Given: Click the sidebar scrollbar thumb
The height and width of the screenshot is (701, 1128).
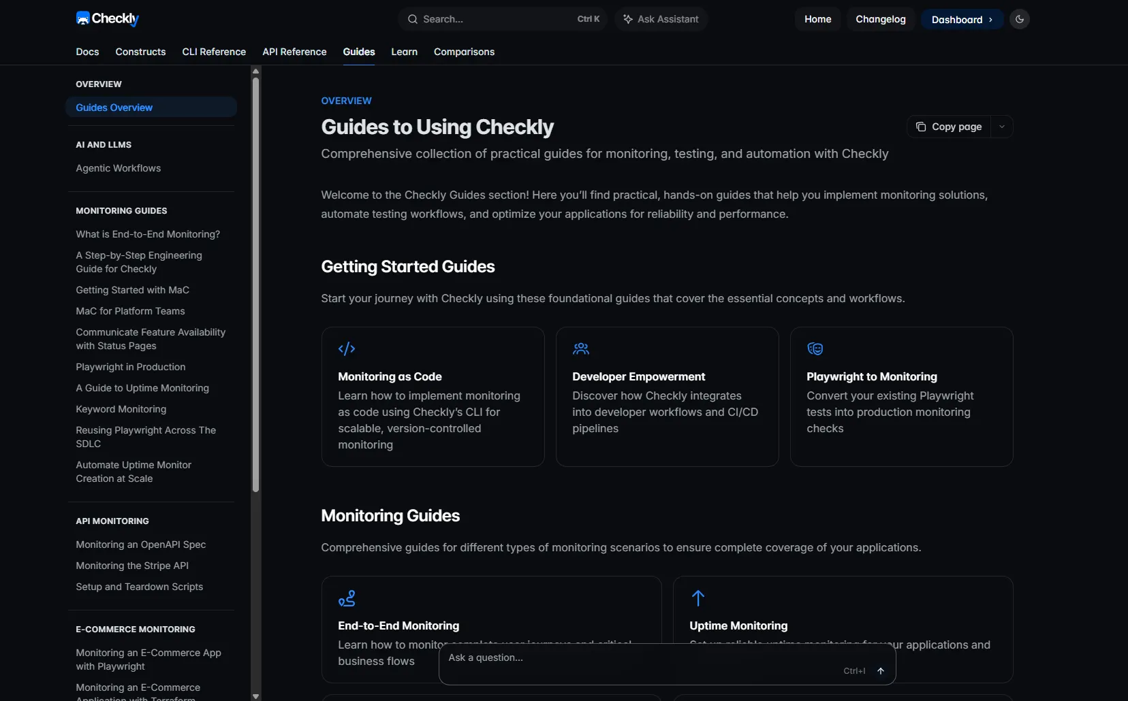Looking at the screenshot, I should [256, 284].
